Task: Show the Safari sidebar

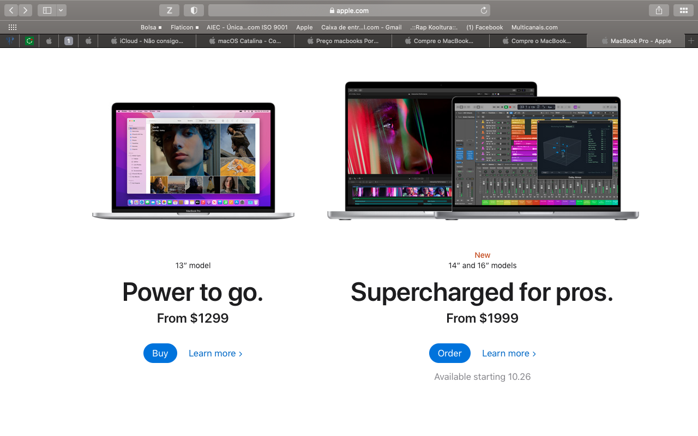Action: (x=47, y=10)
